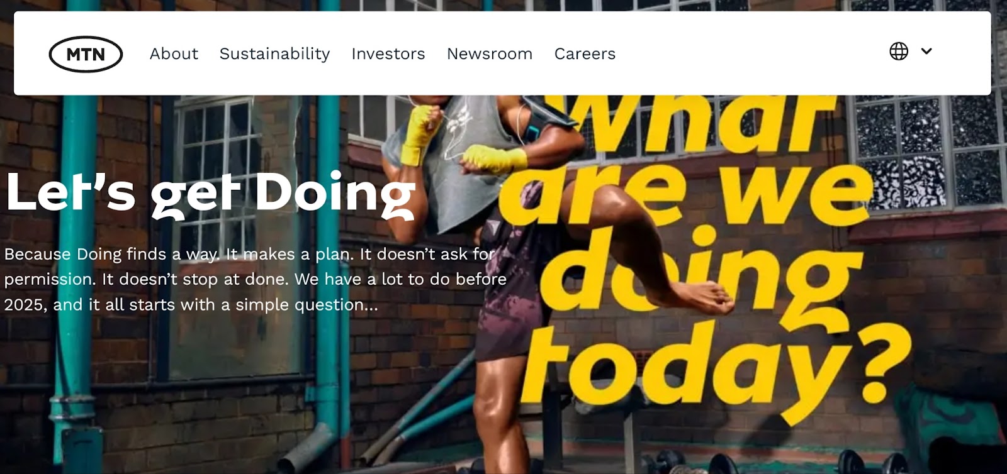
Task: Open the Investors section
Action: tap(388, 54)
